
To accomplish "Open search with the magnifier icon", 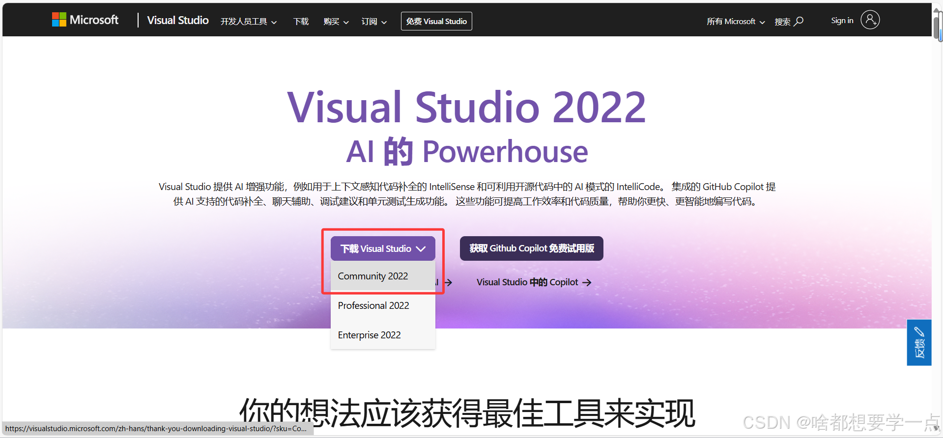I will 799,21.
